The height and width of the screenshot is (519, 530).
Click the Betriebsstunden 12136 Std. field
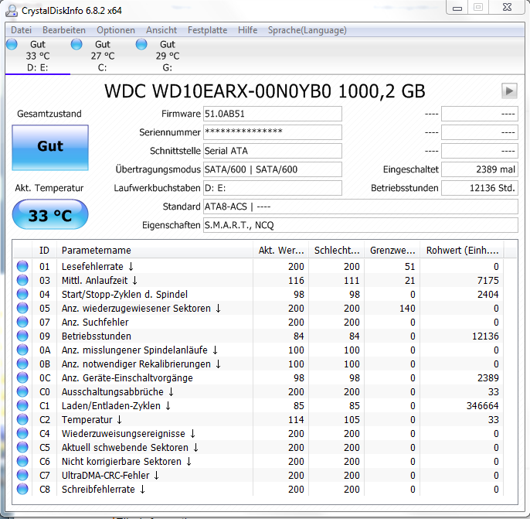(x=480, y=188)
